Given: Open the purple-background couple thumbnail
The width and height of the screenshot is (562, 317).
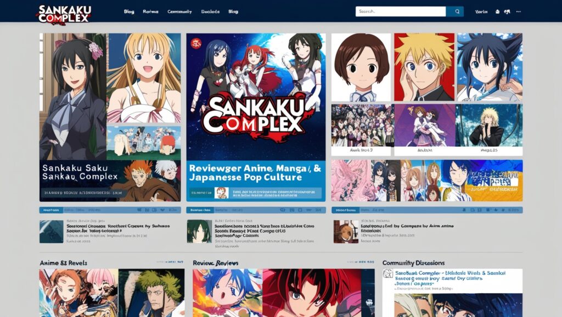Looking at the screenshot, I should coord(424,125).
